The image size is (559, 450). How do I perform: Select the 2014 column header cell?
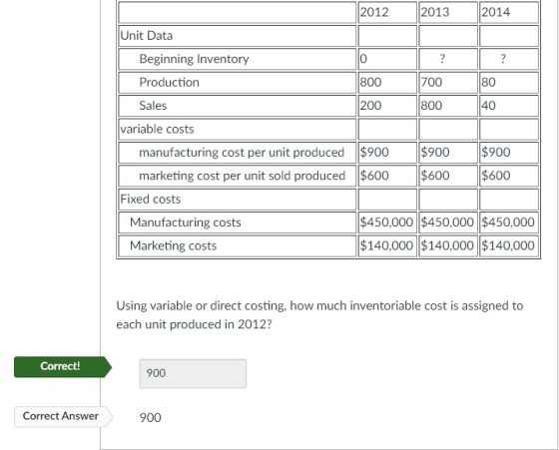[x=509, y=12]
